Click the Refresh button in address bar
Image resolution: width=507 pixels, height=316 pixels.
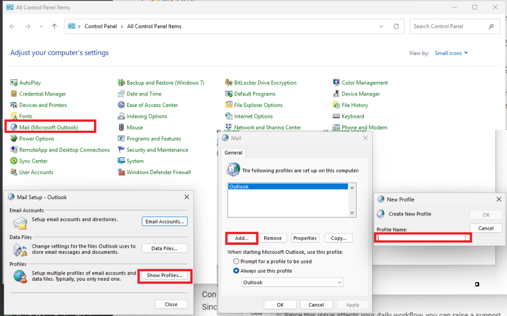(396, 26)
